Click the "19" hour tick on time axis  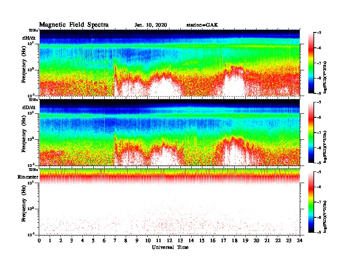[x=245, y=241]
